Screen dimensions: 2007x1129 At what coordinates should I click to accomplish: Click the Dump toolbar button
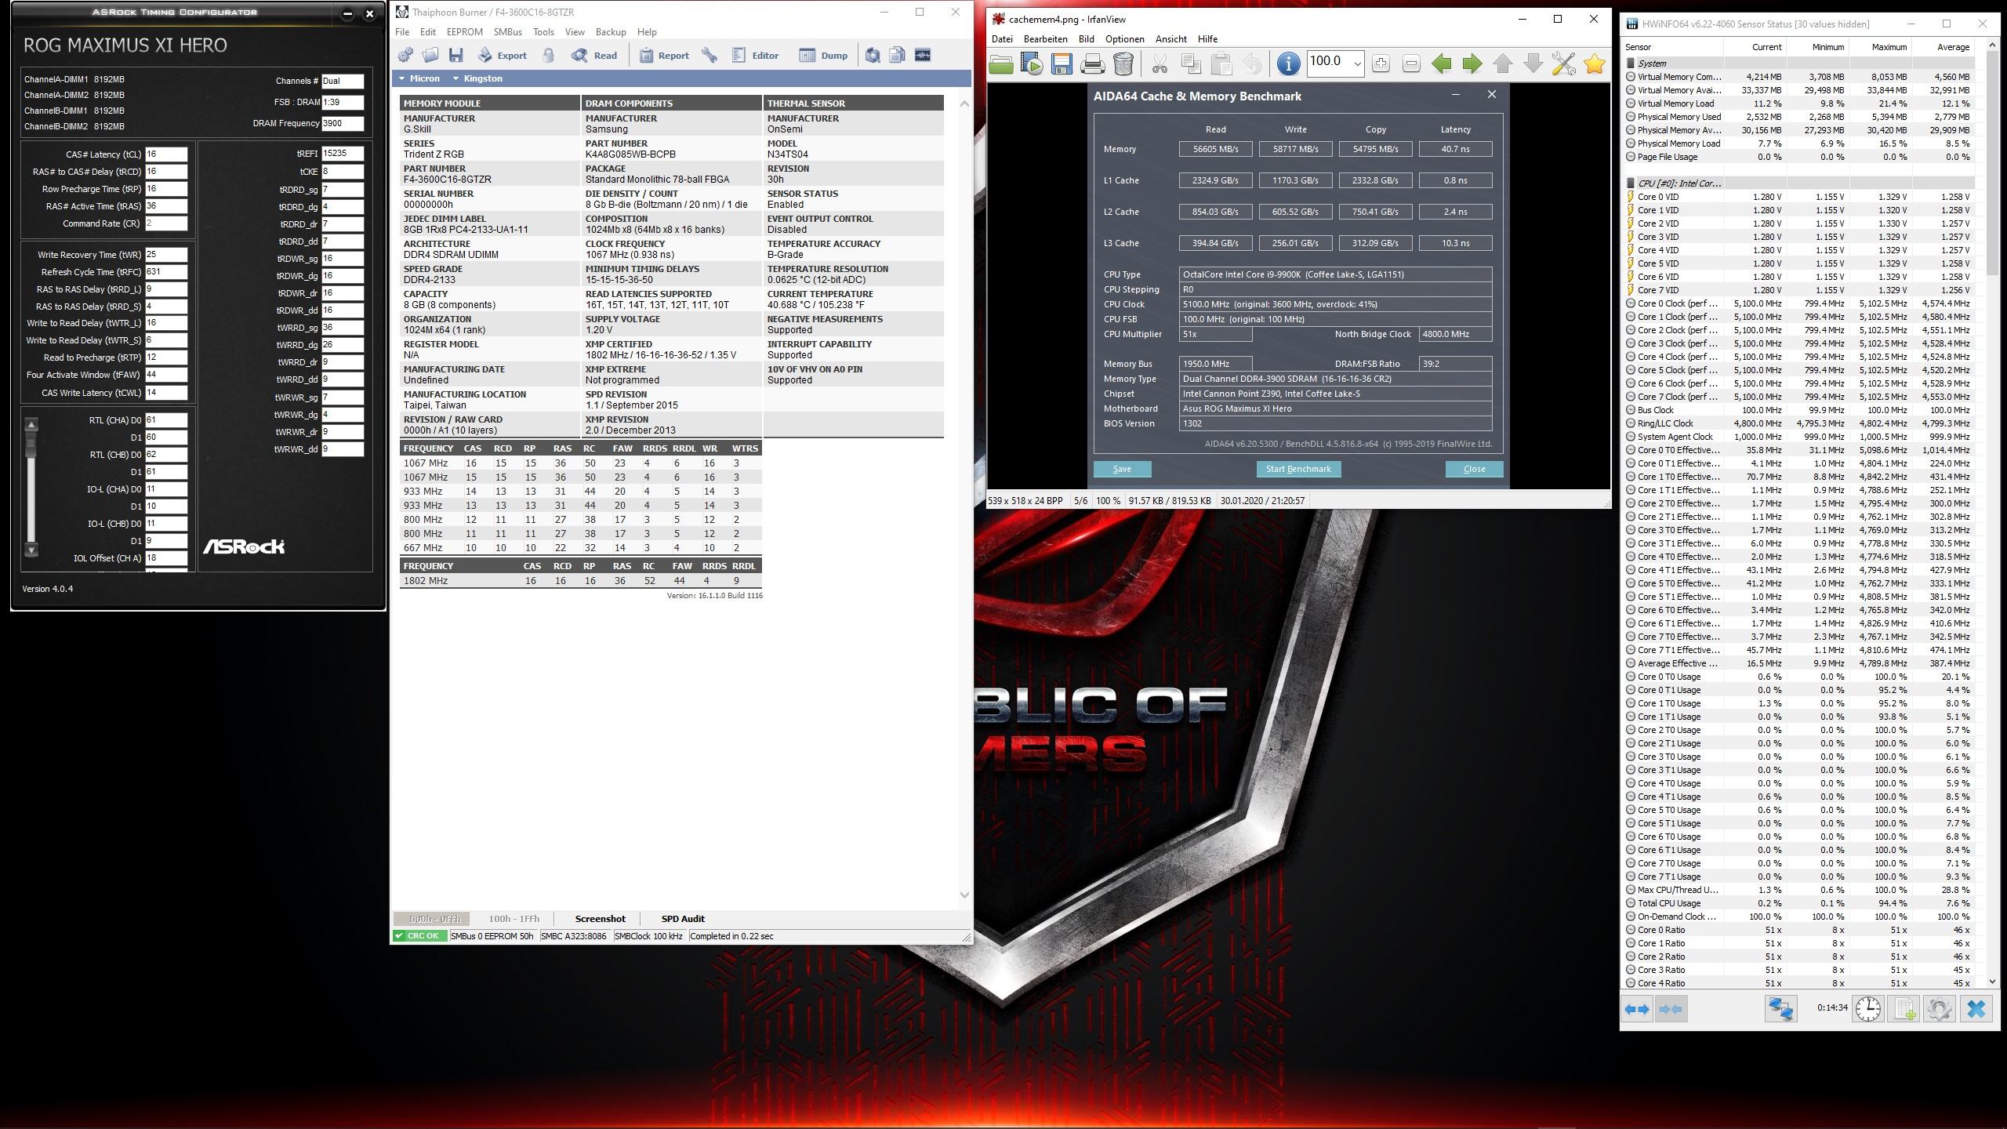click(823, 55)
